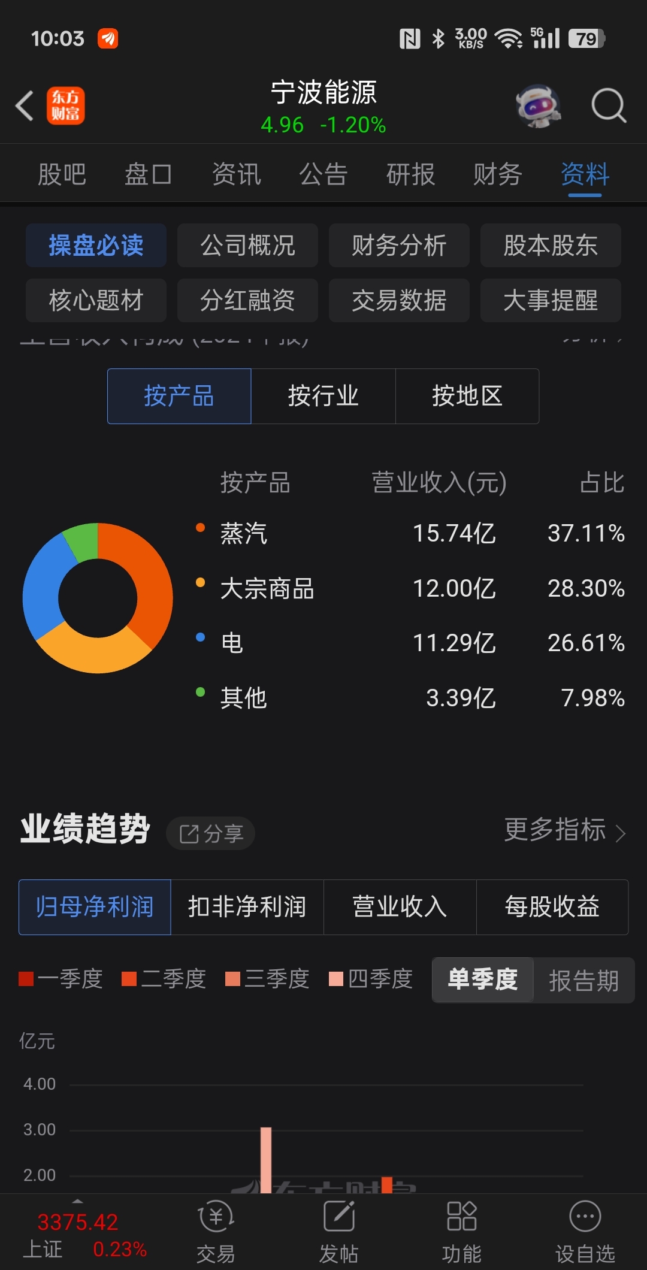Screen dimensions: 647x1270
Task: Open the robot assistant avatar
Action: tap(539, 106)
